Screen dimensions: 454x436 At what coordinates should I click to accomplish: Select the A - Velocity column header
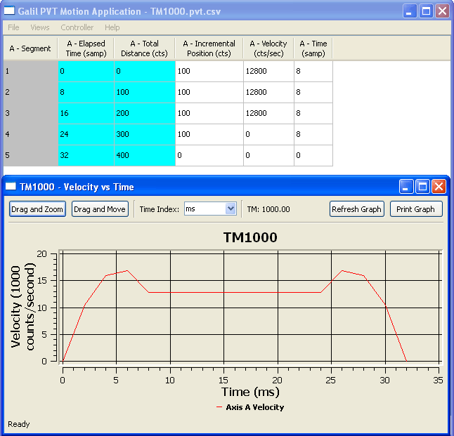pyautogui.click(x=268, y=48)
